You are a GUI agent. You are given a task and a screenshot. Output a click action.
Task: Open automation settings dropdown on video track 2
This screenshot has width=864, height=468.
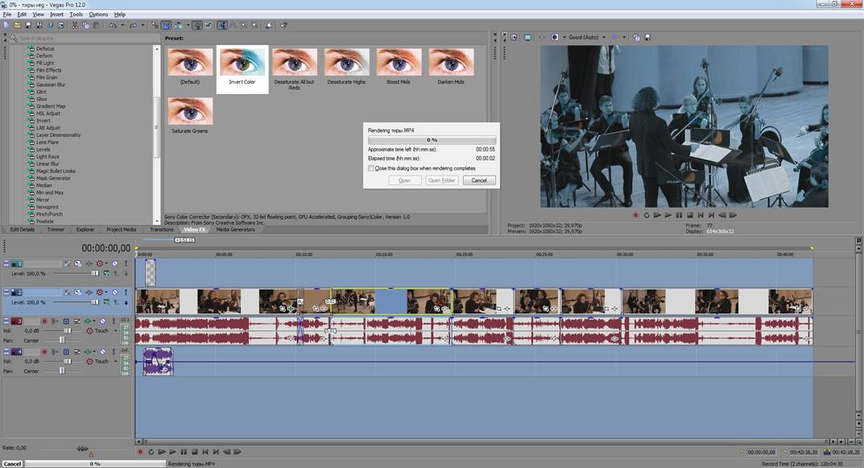[x=106, y=292]
